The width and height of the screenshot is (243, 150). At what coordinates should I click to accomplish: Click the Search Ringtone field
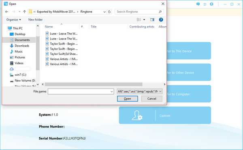[139, 12]
